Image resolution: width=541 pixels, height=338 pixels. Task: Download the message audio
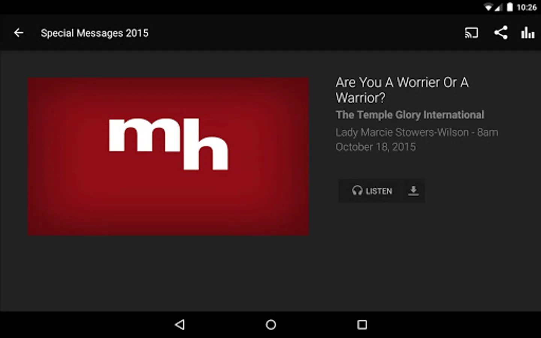[x=413, y=191]
